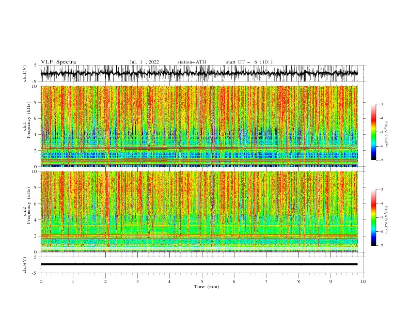Click the "6" tick on ch.1 frequency axis
409x316 pixels.
point(36,118)
